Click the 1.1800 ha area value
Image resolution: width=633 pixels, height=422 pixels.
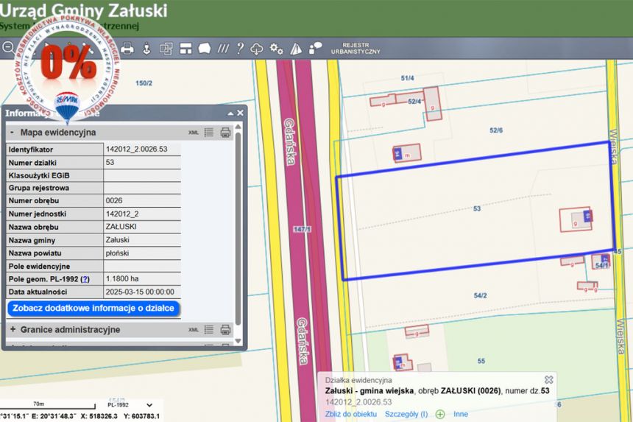pos(122,278)
